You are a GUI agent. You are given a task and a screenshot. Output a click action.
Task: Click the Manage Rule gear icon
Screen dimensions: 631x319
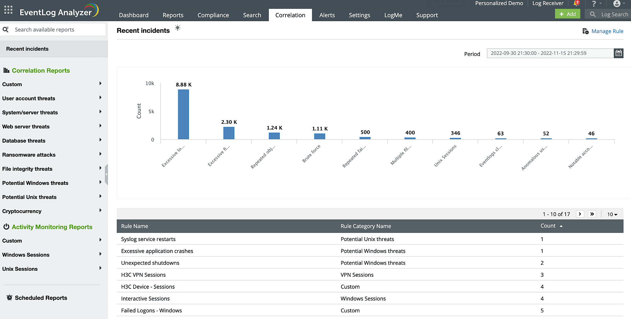pos(586,31)
